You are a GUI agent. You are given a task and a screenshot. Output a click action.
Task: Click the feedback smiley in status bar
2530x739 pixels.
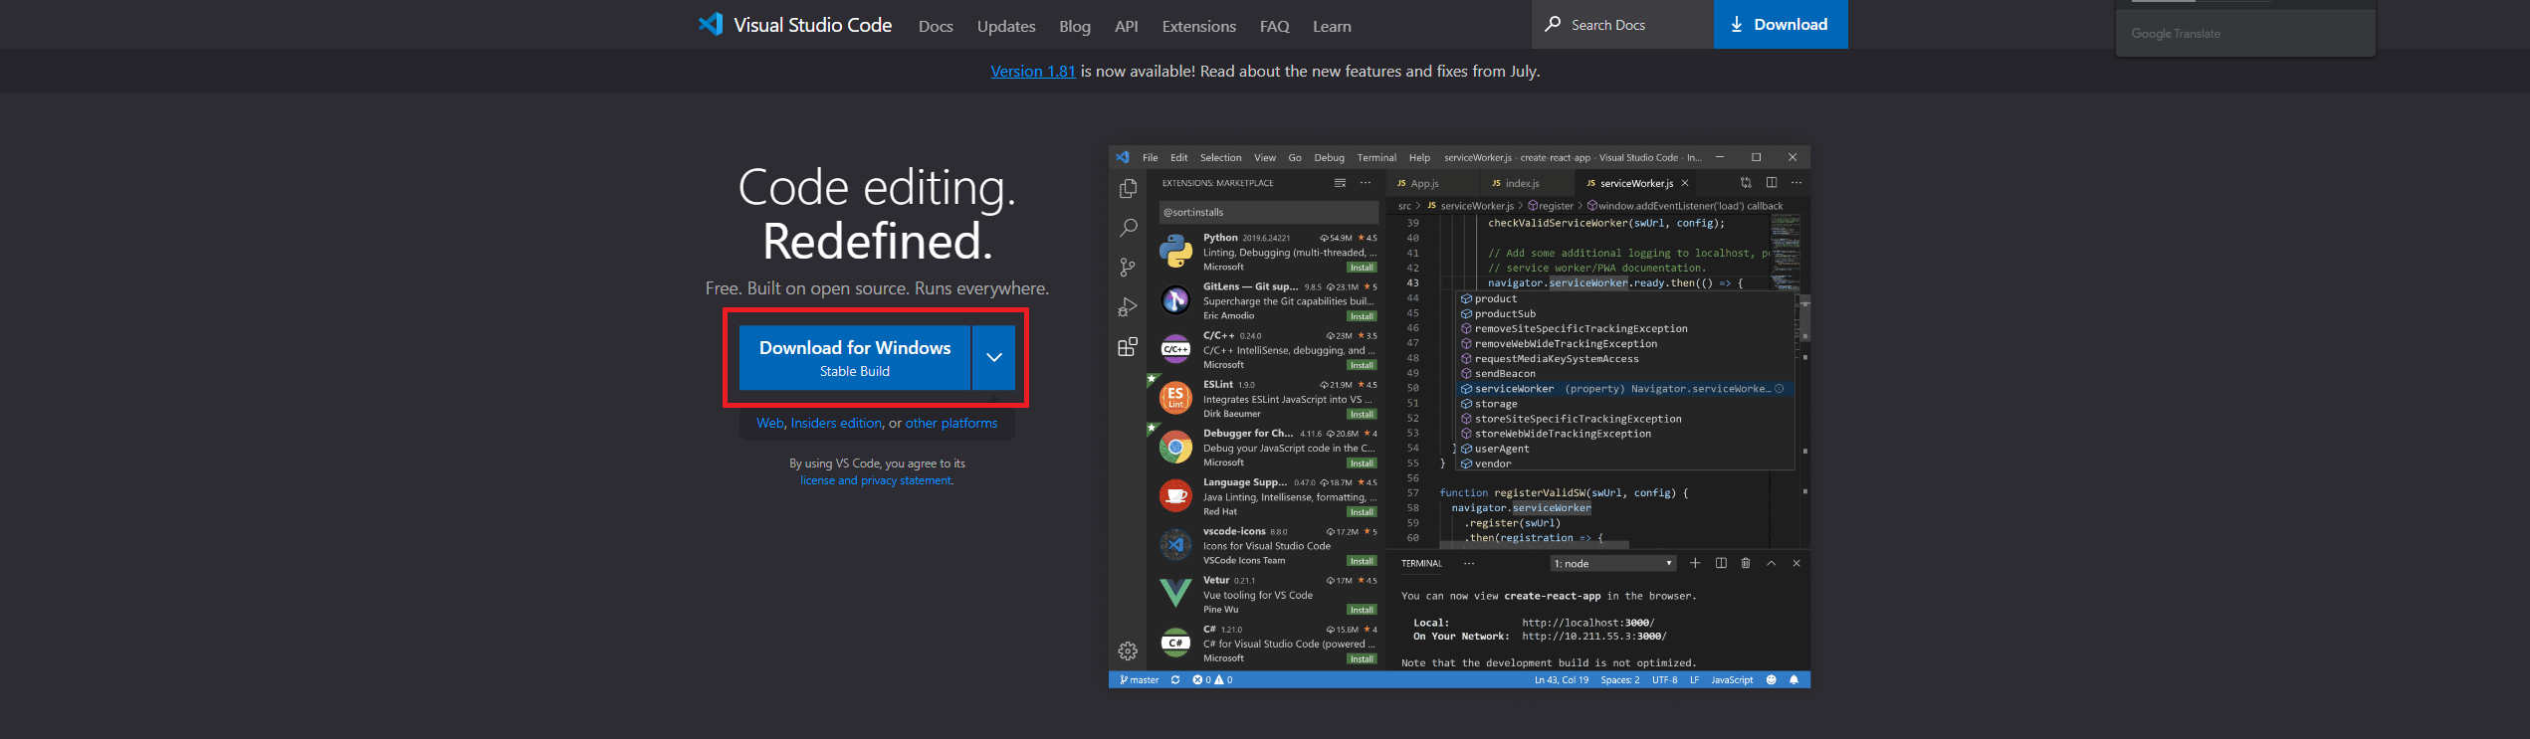click(x=1771, y=680)
